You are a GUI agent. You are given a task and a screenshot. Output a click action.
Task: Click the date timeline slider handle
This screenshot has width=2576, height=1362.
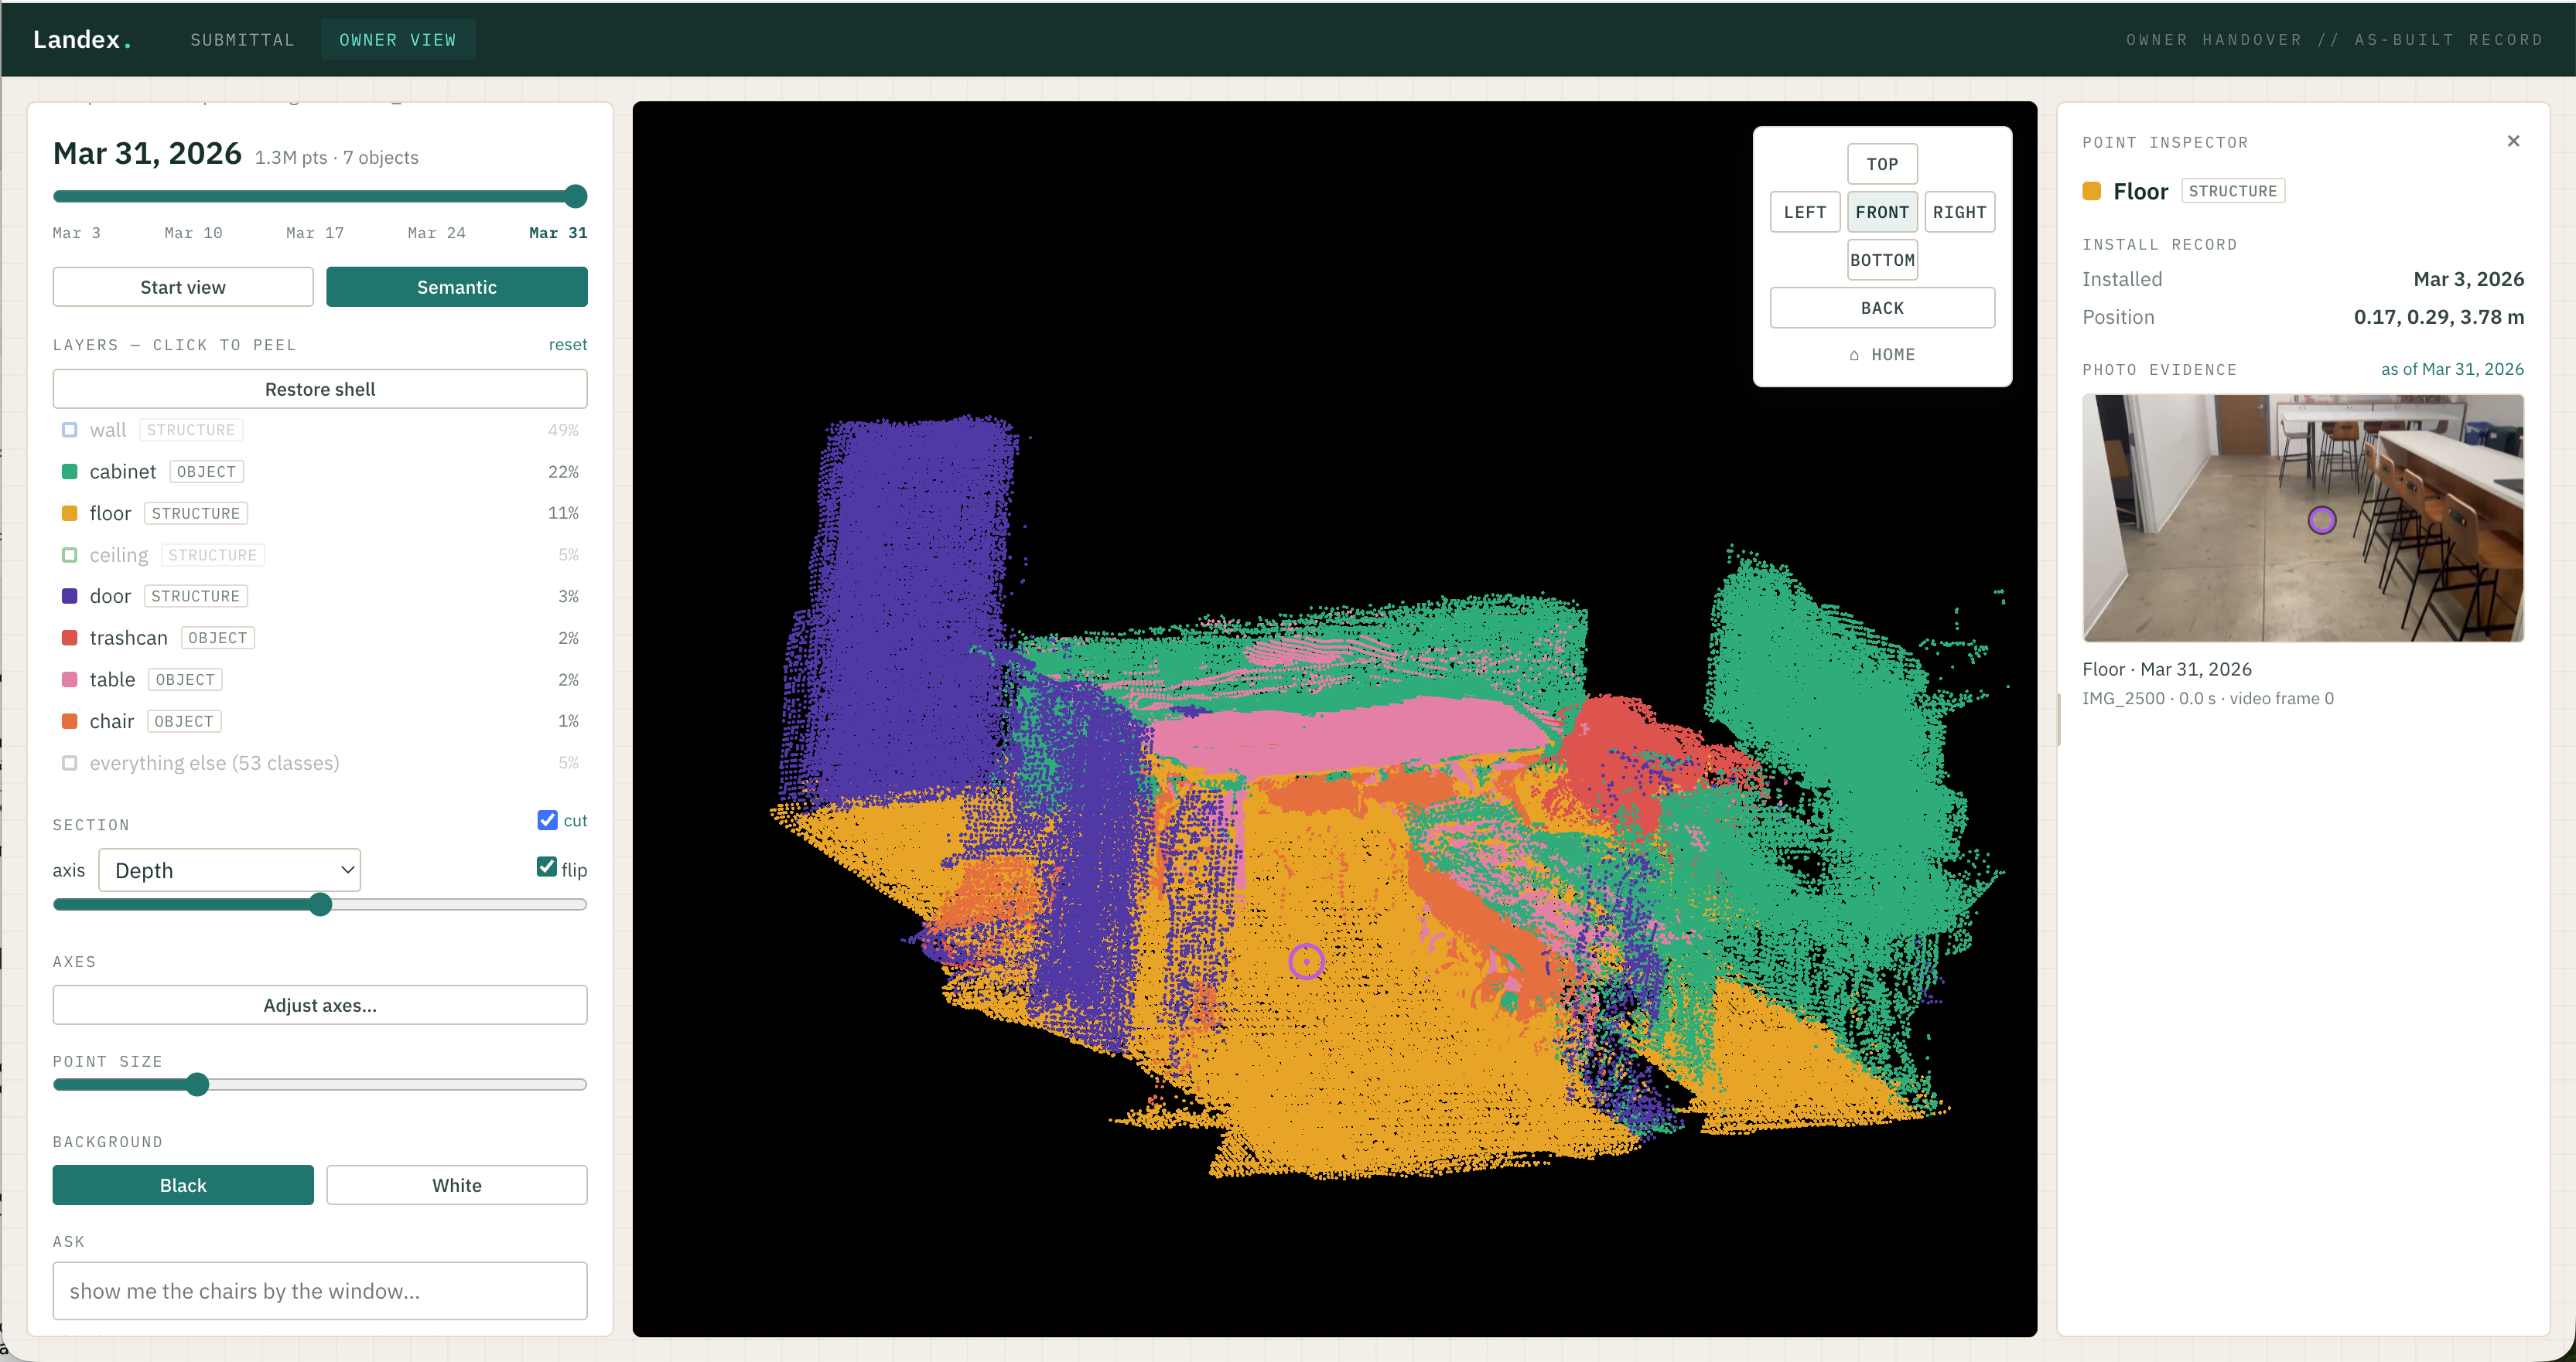pos(575,196)
